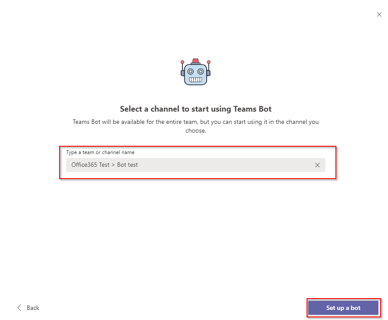
Task: Click the '>' separator in channel path
Action: [x=113, y=165]
